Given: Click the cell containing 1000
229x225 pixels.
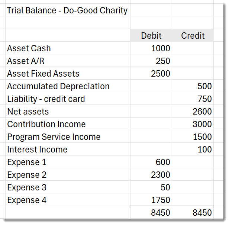Looking at the screenshot, I should click(161, 48).
